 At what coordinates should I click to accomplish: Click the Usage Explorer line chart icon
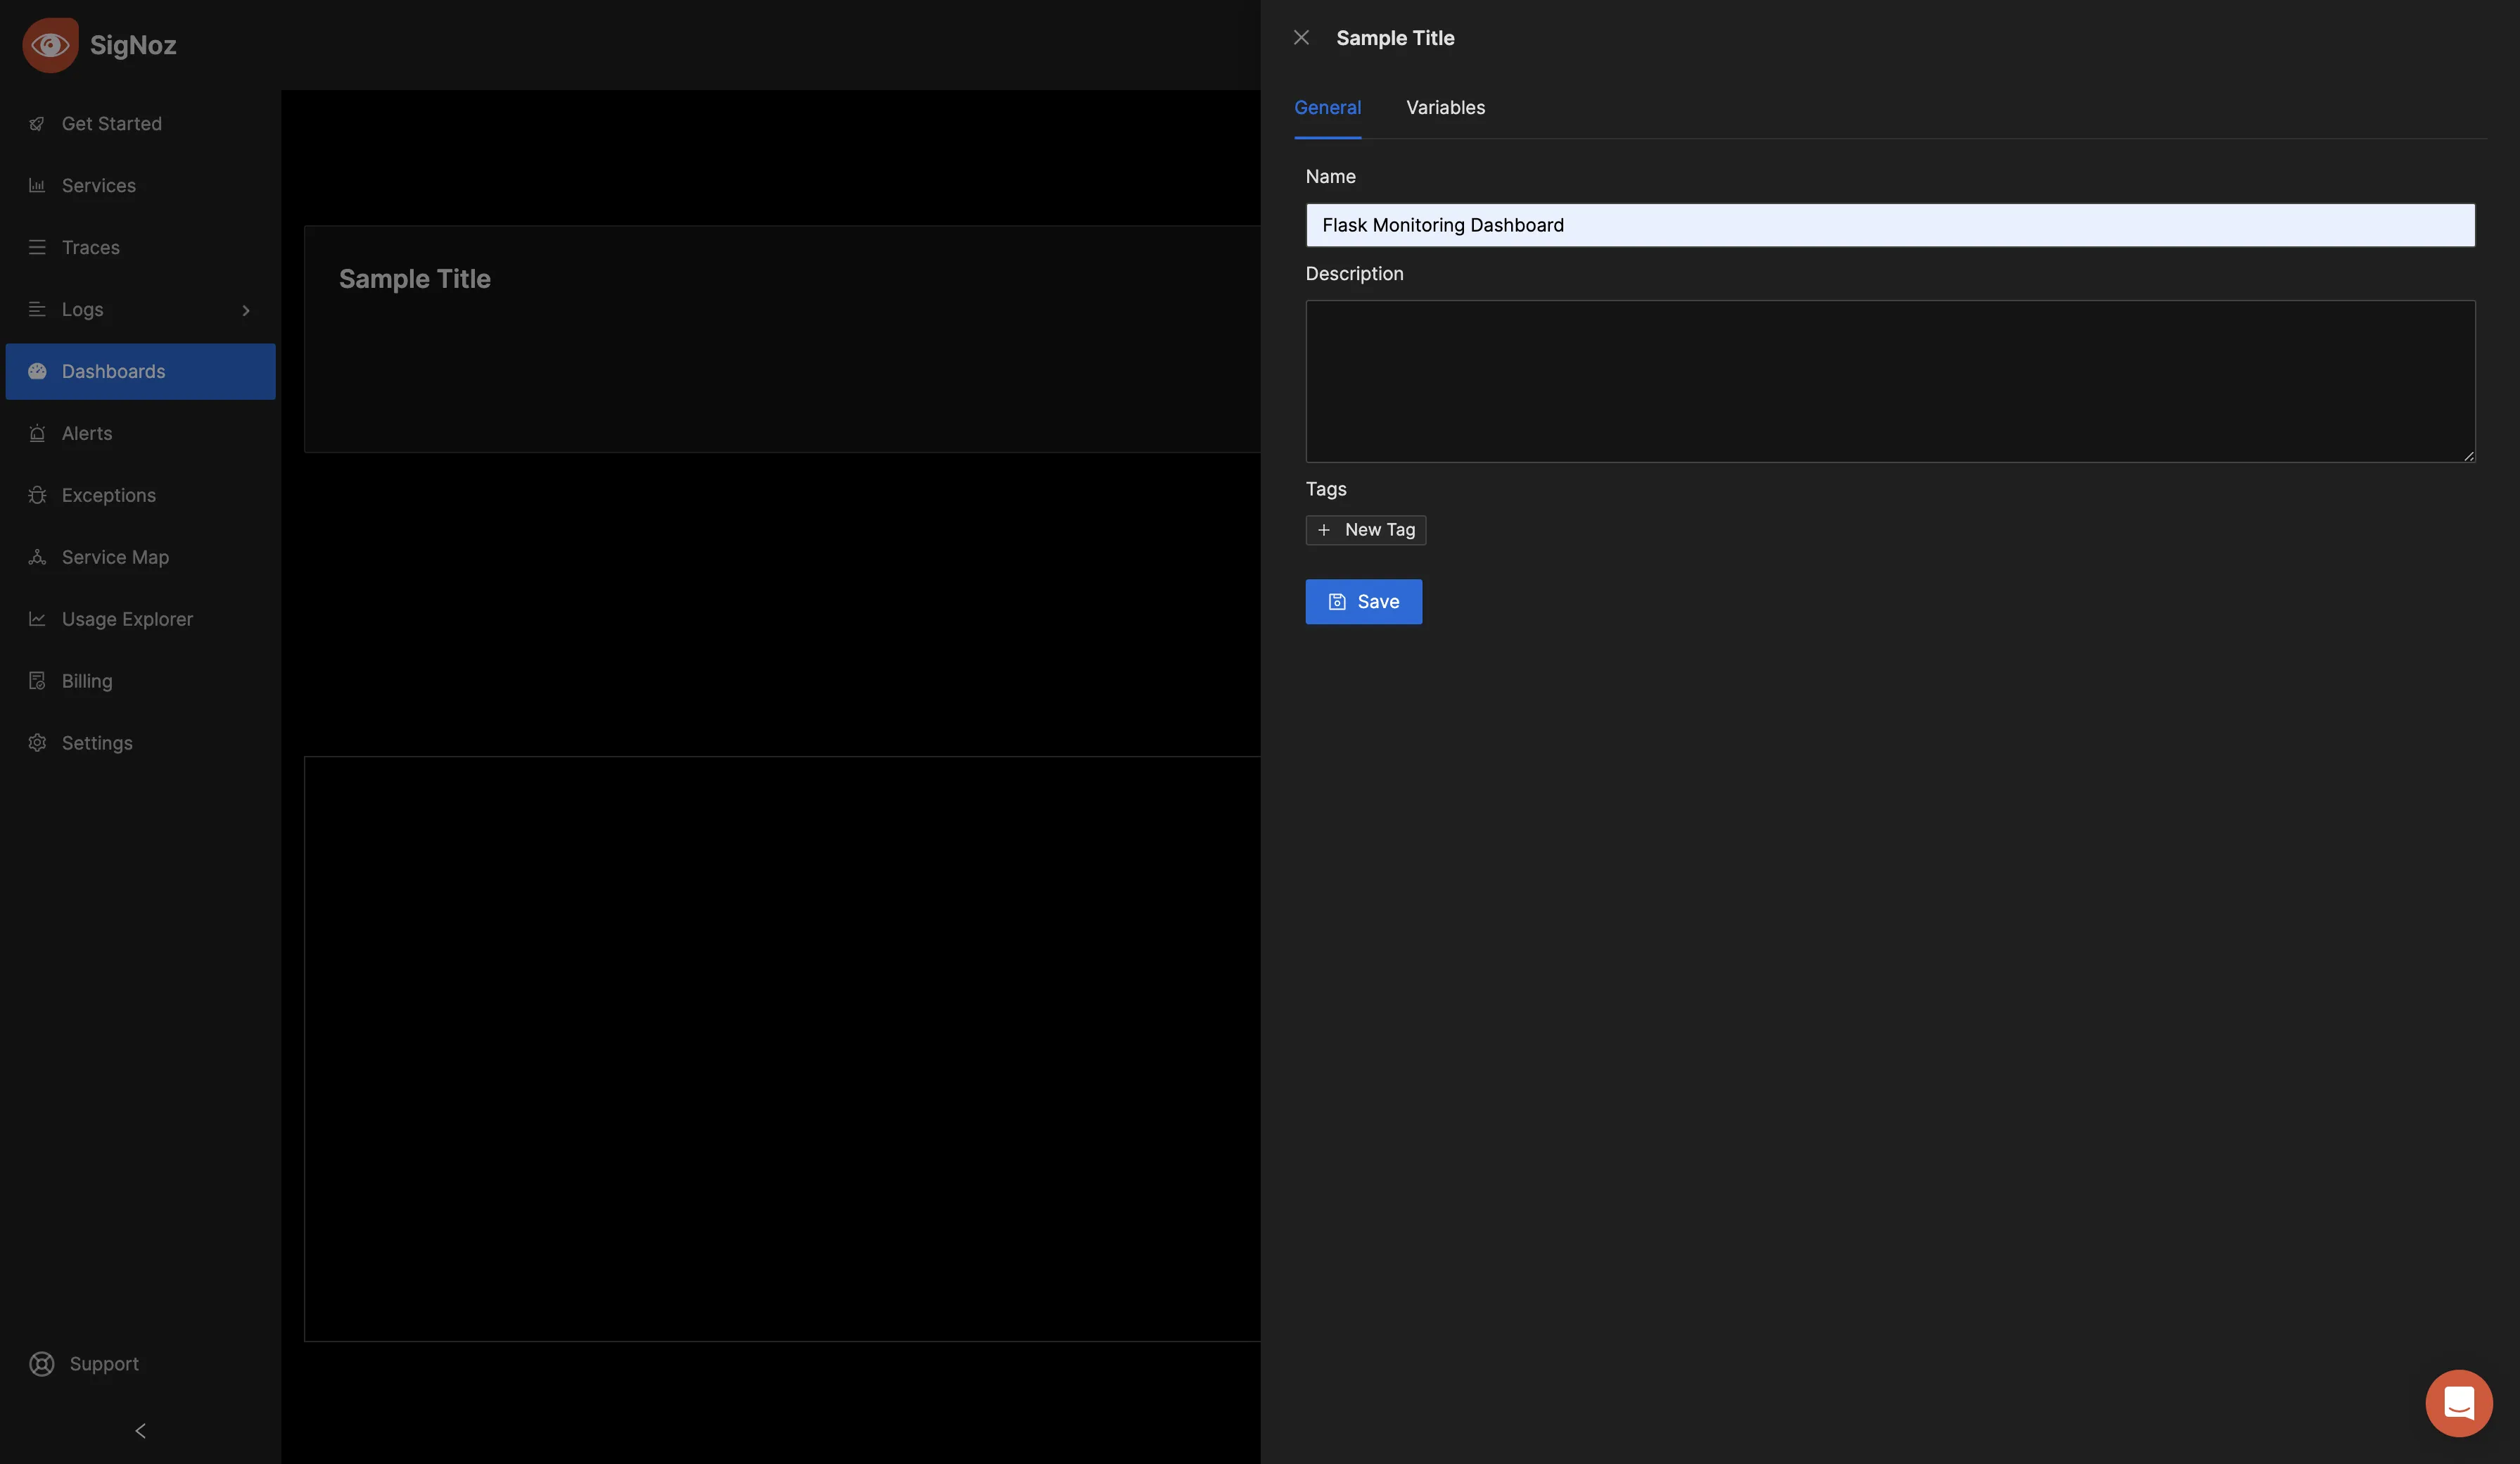[37, 619]
